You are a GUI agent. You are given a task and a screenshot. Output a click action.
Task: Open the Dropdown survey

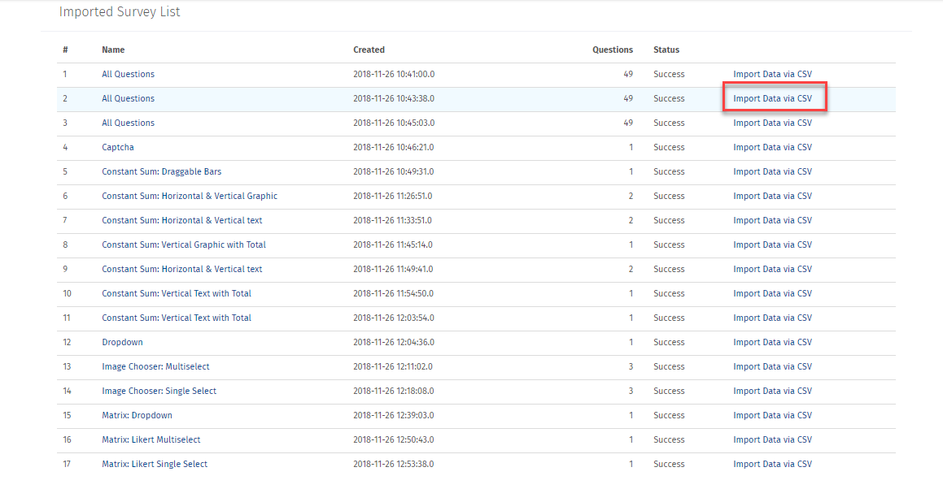(121, 342)
